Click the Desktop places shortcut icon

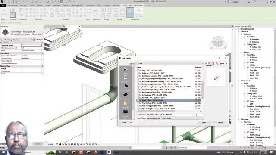coord(125,113)
